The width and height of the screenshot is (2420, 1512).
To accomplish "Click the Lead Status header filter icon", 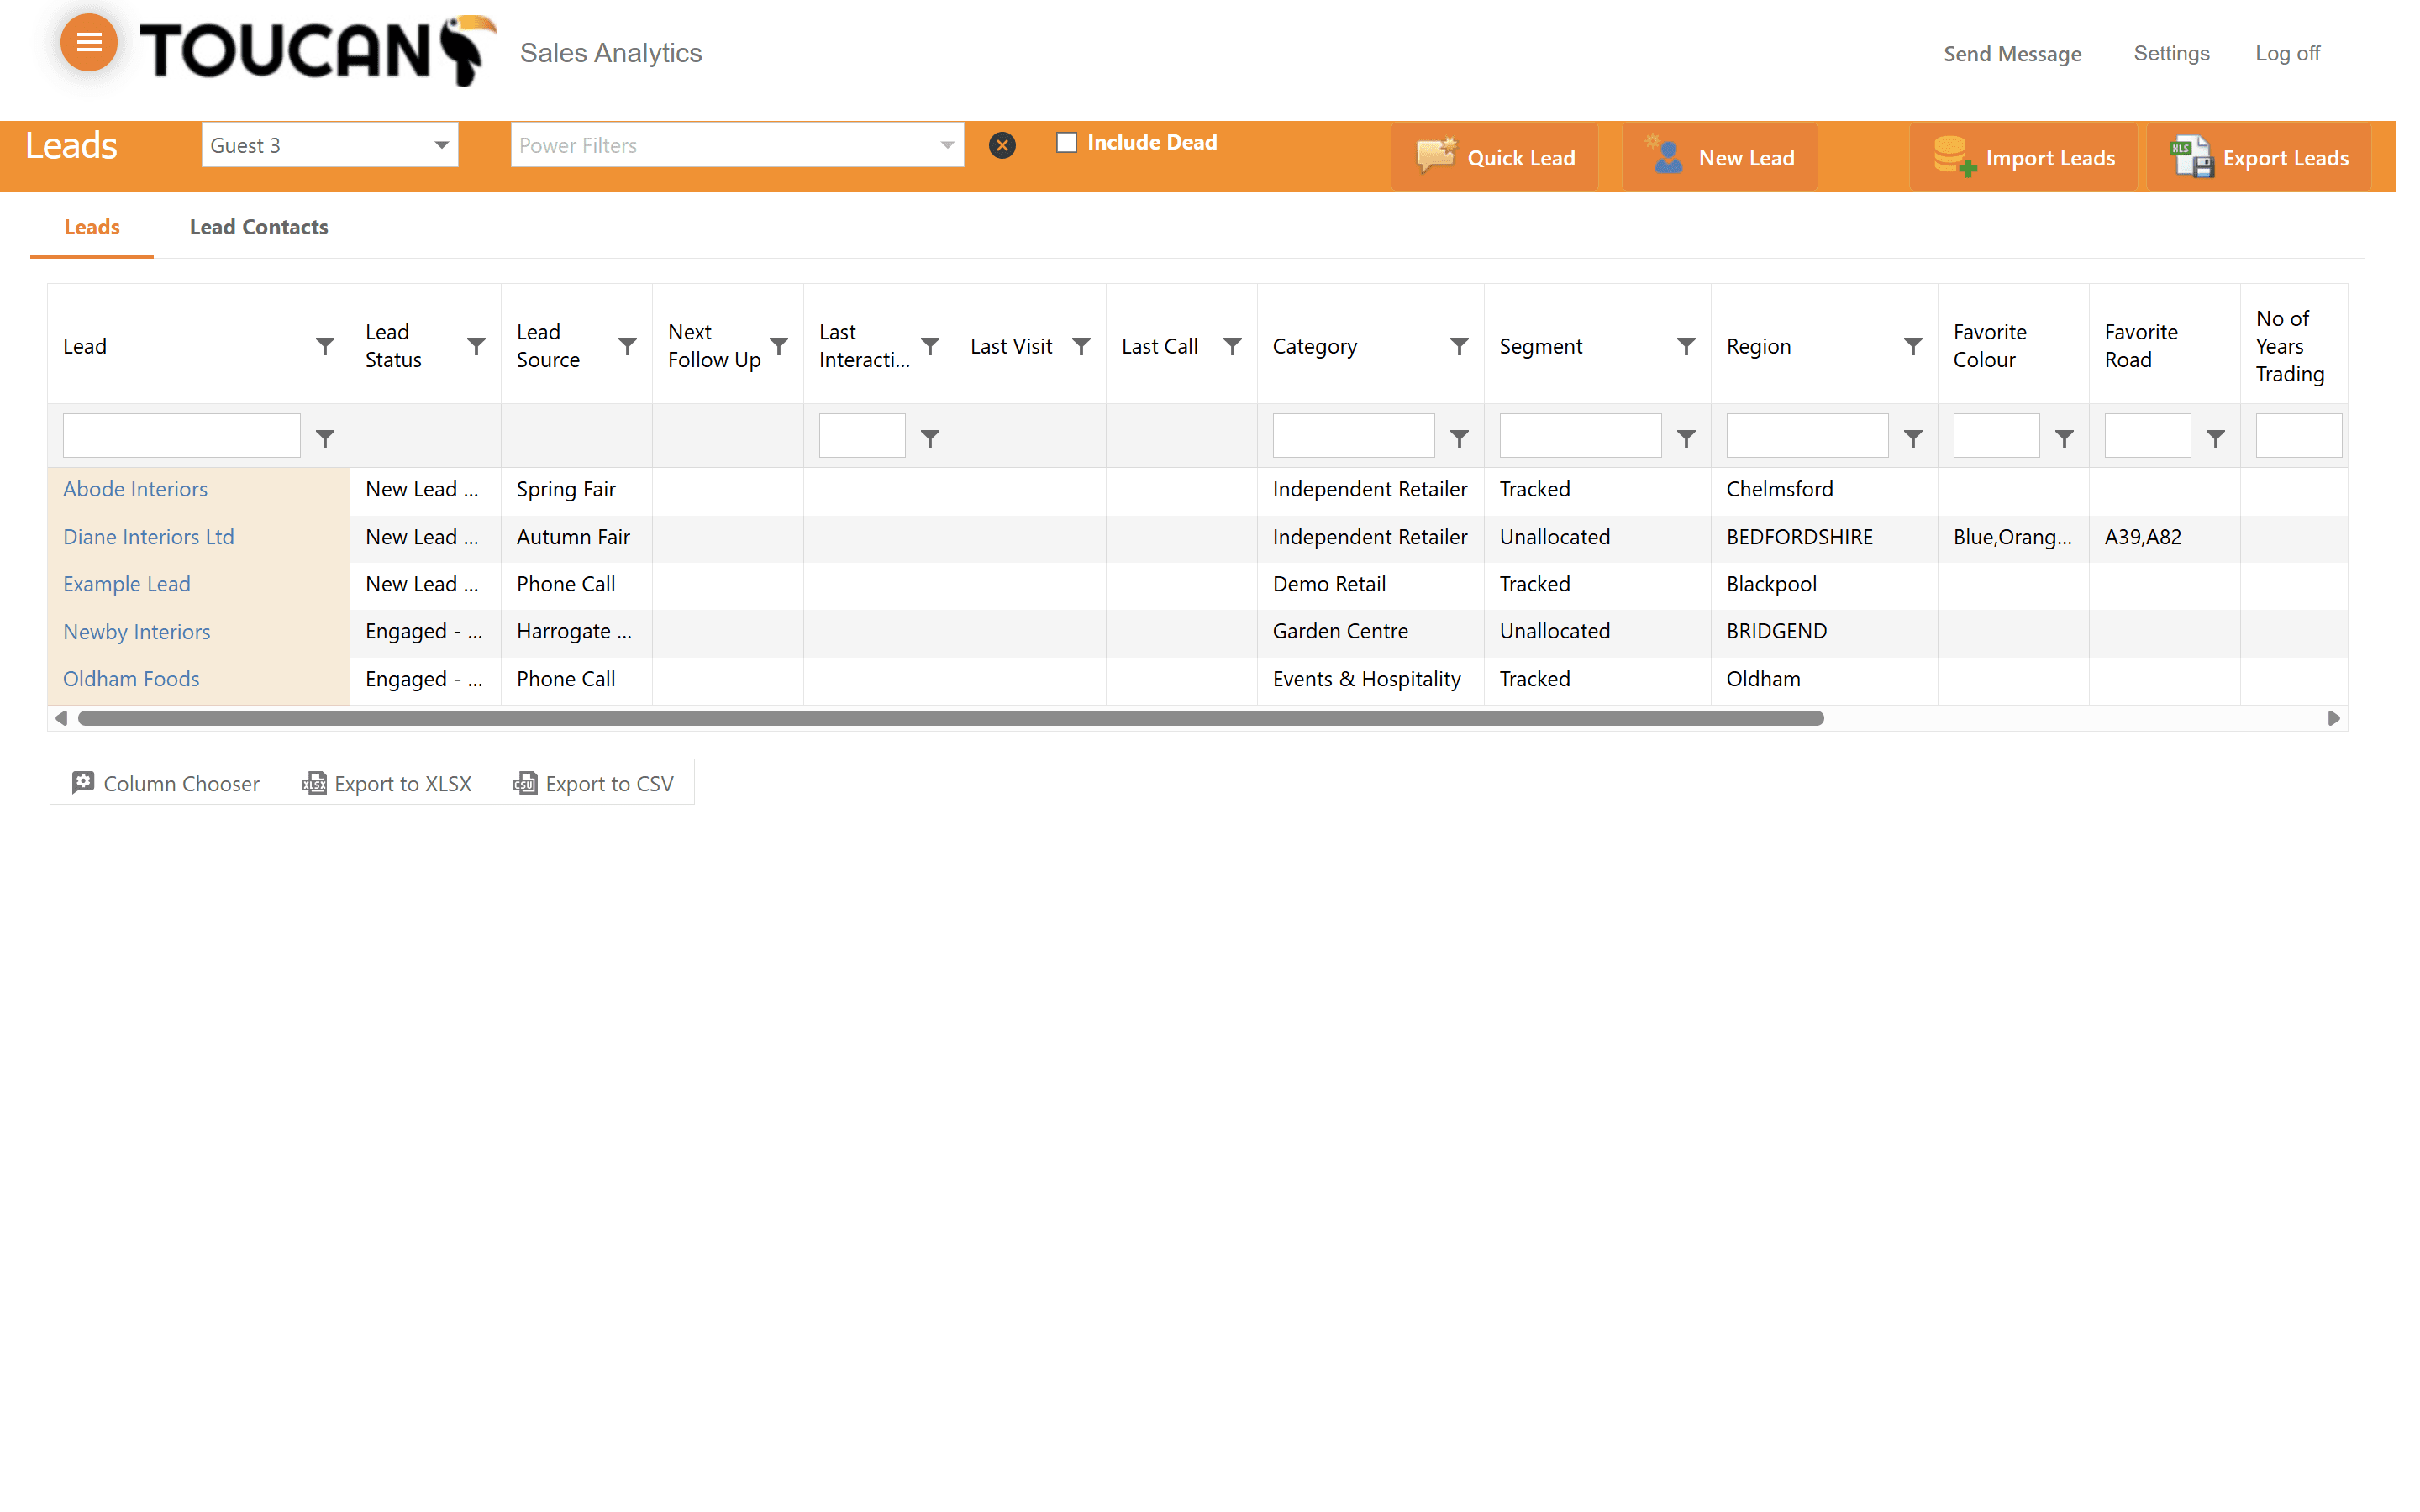I will coord(476,346).
